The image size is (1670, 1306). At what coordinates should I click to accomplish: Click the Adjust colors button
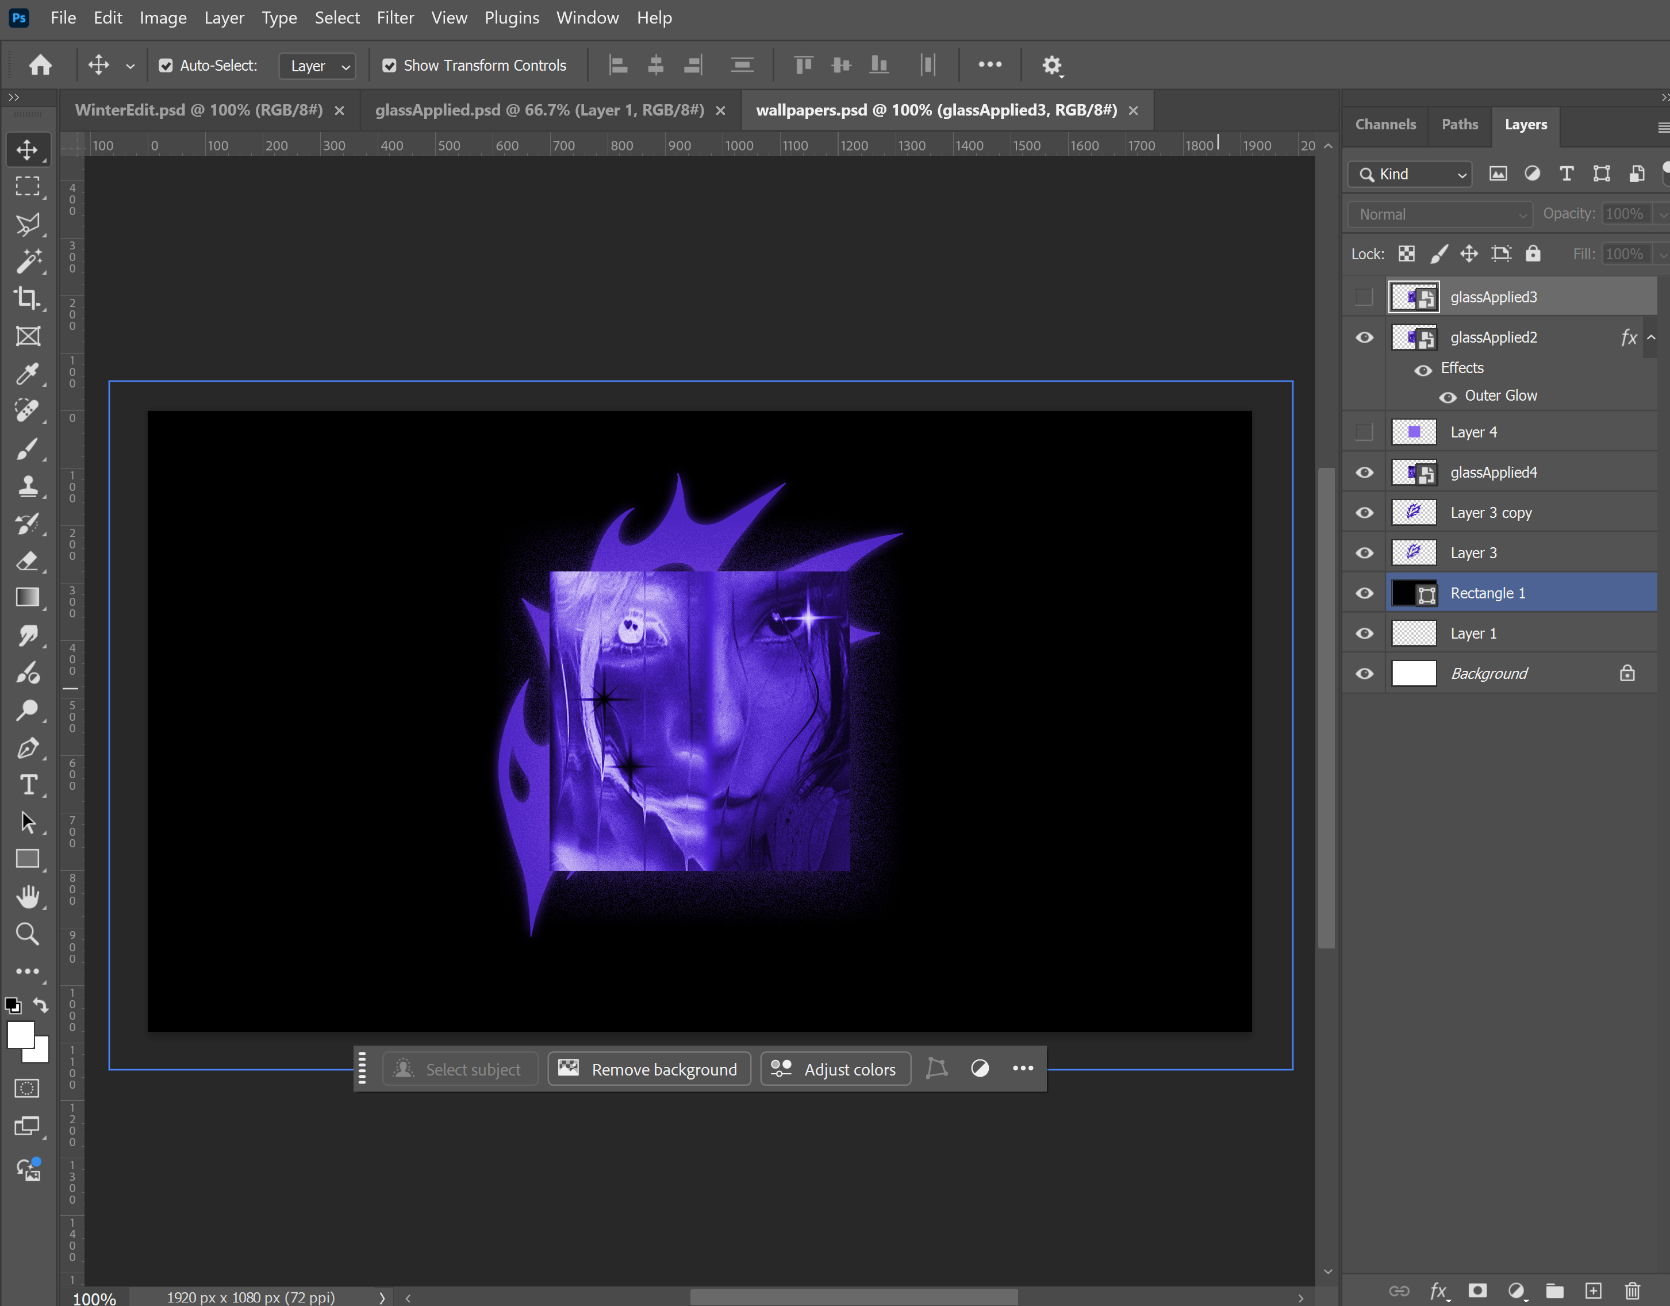pos(835,1068)
